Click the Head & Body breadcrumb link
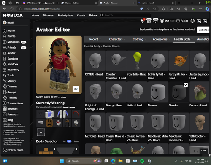The height and width of the screenshot is (165, 211). pos(92,46)
